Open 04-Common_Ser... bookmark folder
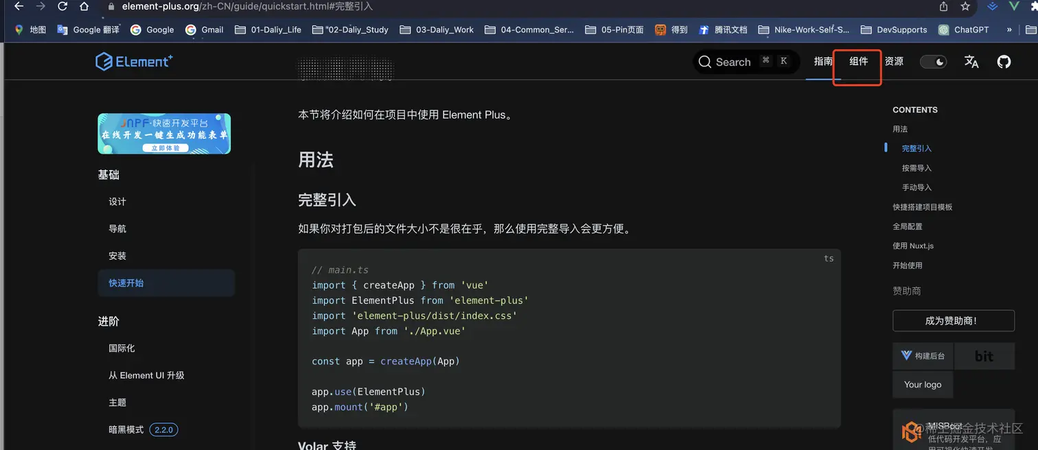This screenshot has height=450, width=1038. (529, 29)
